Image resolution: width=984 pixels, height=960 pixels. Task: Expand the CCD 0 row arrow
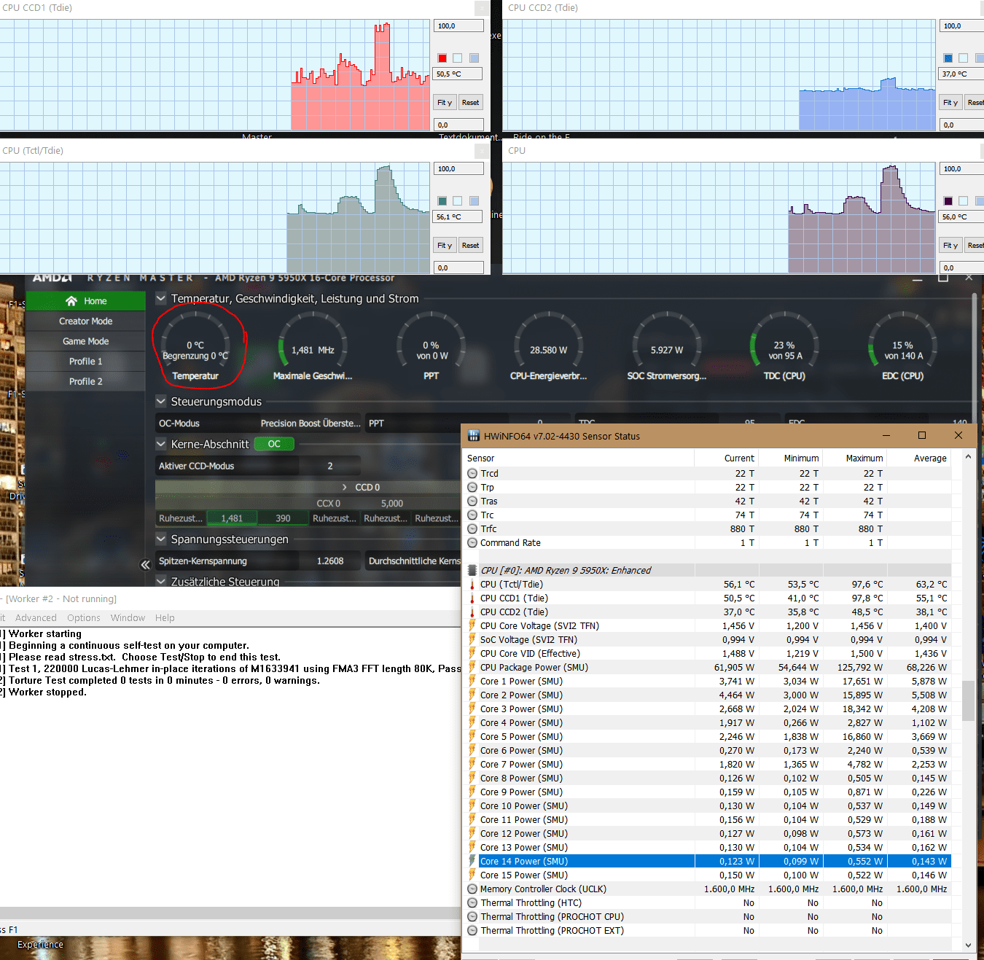[344, 487]
